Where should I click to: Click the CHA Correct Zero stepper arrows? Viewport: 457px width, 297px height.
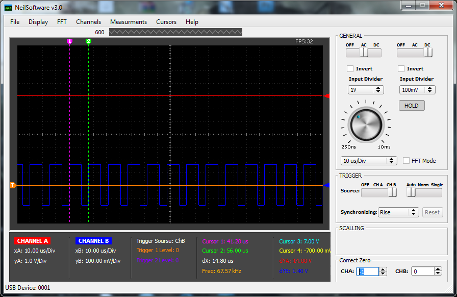click(383, 271)
